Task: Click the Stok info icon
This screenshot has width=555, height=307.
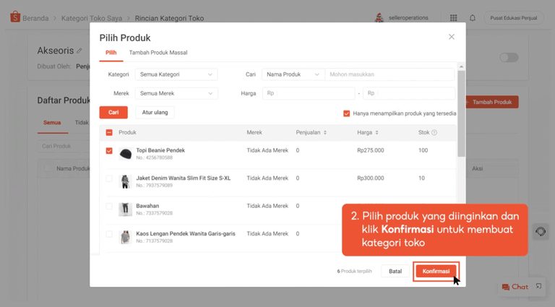Action: click(434, 132)
